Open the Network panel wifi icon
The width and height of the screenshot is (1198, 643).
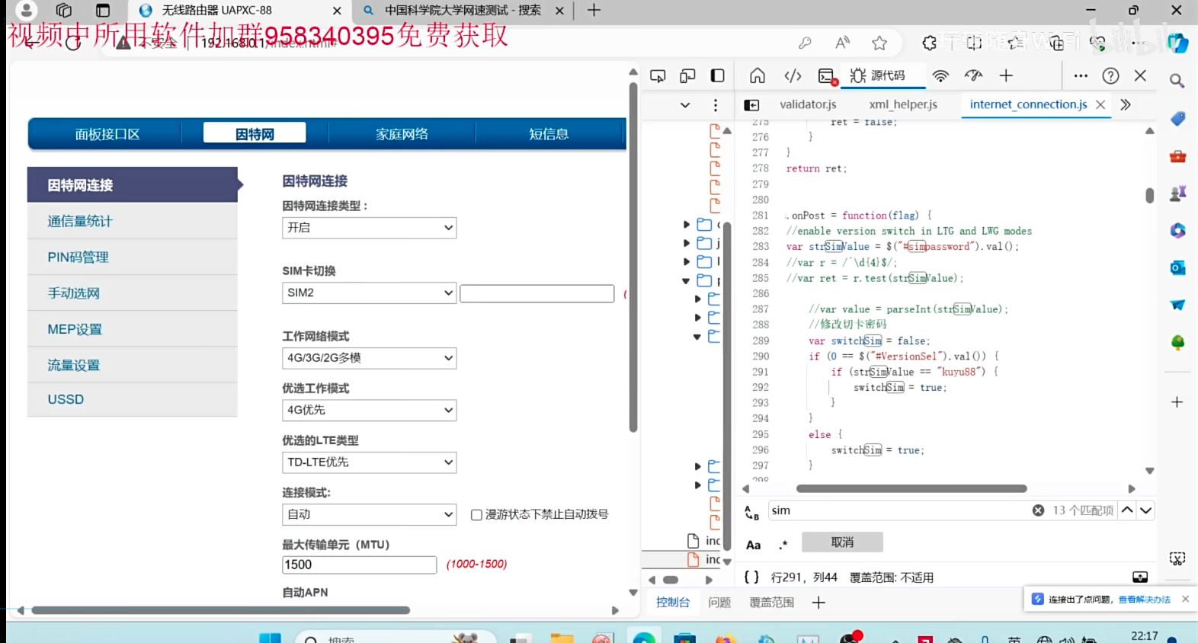pyautogui.click(x=940, y=75)
